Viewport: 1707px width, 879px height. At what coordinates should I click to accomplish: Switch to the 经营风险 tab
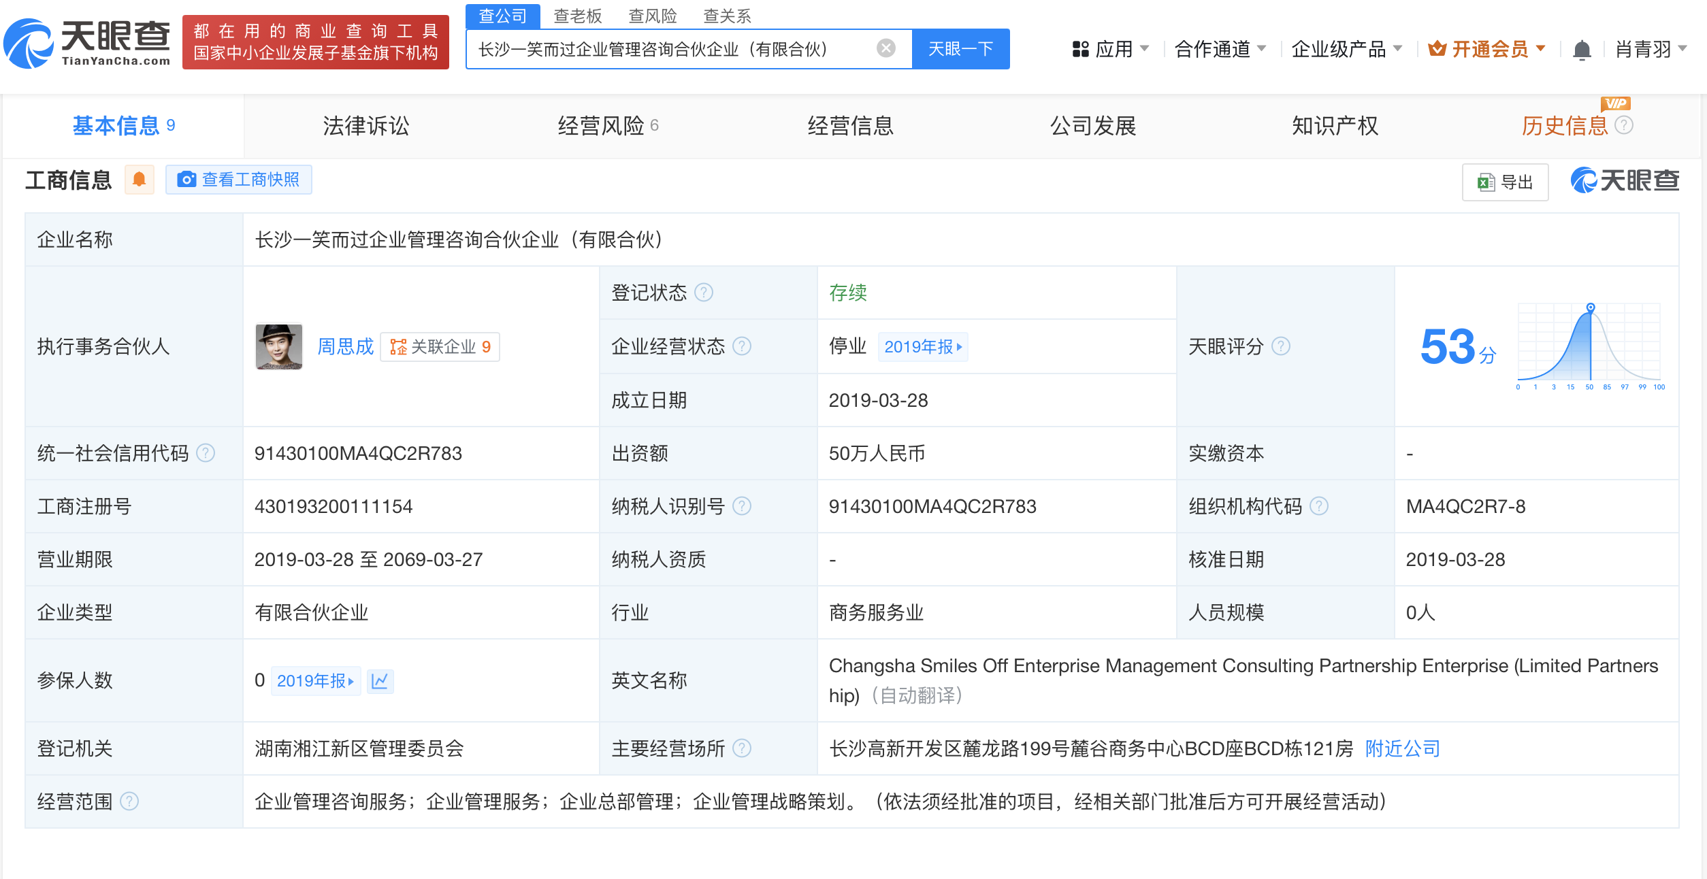pyautogui.click(x=608, y=126)
